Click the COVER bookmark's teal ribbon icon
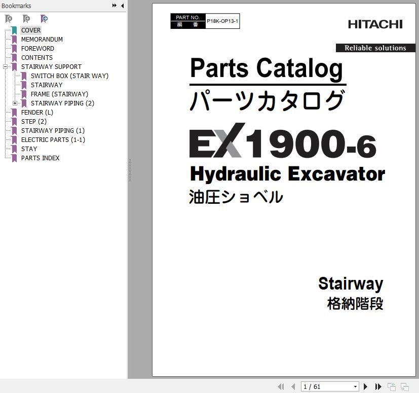The height and width of the screenshot is (393, 419). click(x=14, y=30)
